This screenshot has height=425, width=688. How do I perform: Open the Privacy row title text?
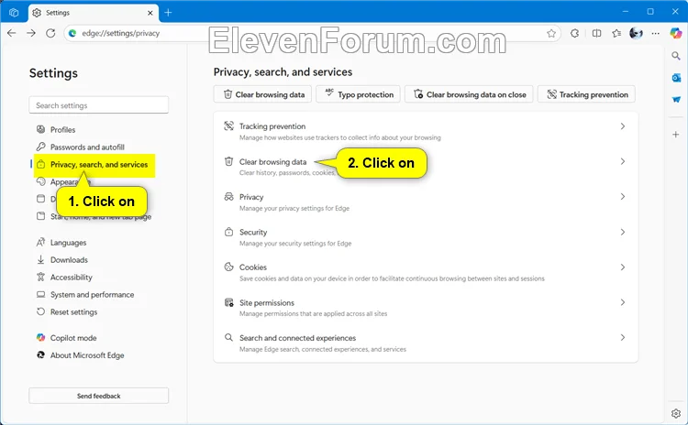click(251, 197)
